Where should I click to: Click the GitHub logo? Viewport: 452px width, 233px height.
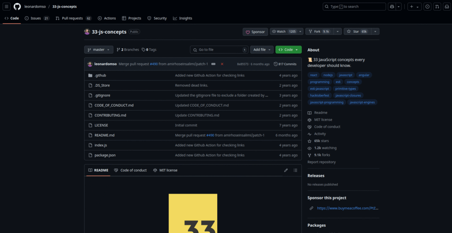(17, 6)
